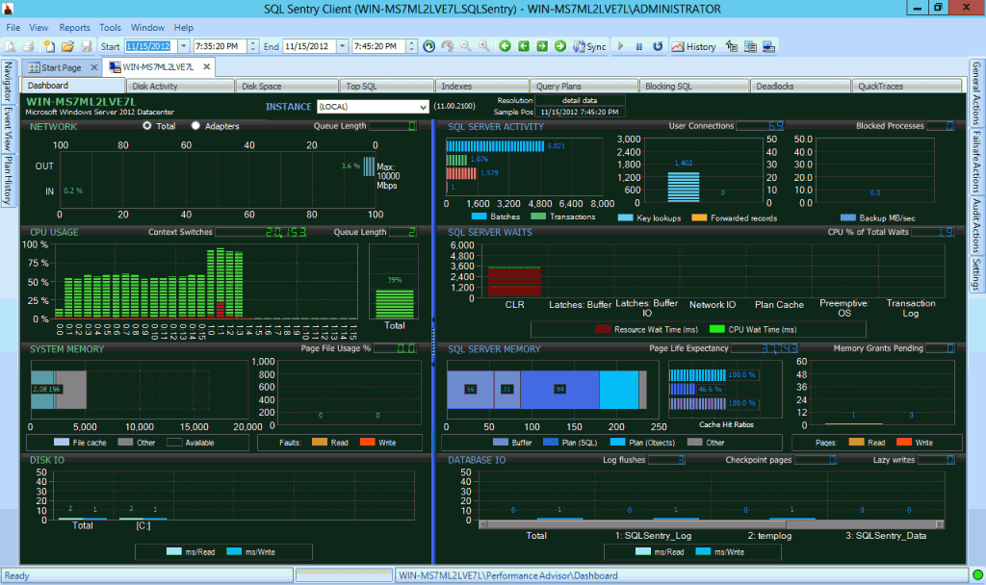This screenshot has height=585, width=986.
Task: Click the blue refresh icon on the toolbar
Action: (658, 46)
